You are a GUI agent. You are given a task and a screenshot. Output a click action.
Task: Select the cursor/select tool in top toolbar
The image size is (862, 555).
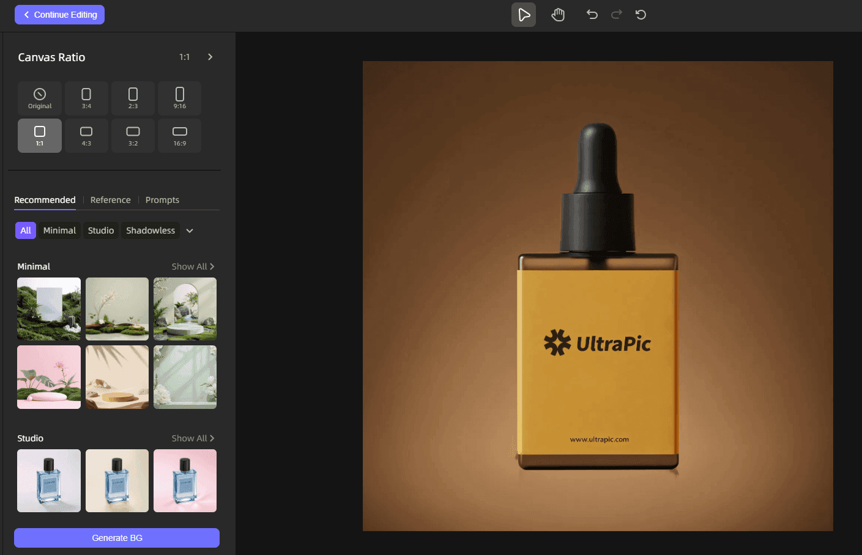coord(524,14)
